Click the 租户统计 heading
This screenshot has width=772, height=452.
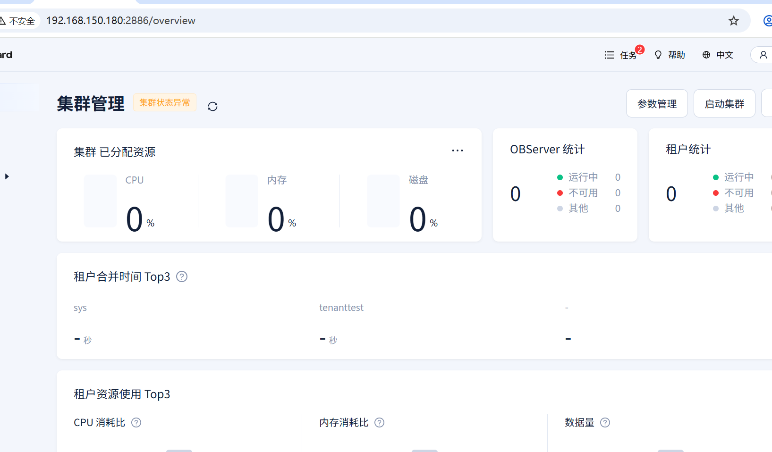click(x=688, y=149)
